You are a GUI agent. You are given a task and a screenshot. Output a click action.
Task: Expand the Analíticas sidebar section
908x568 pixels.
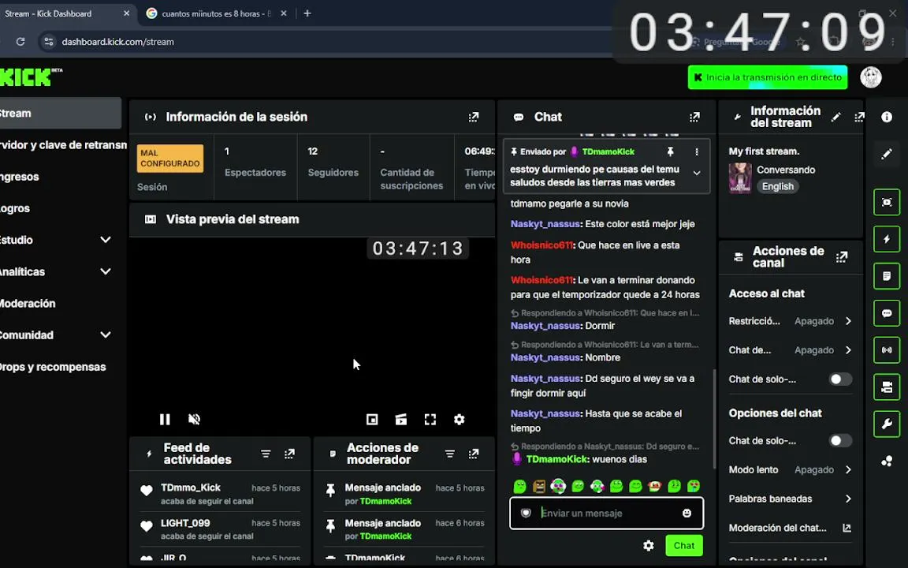coord(106,271)
